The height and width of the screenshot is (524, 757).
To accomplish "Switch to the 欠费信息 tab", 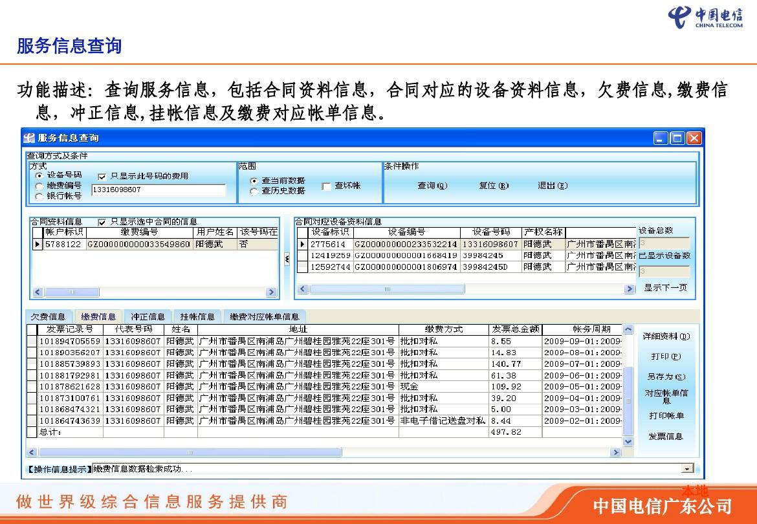I will pos(49,317).
